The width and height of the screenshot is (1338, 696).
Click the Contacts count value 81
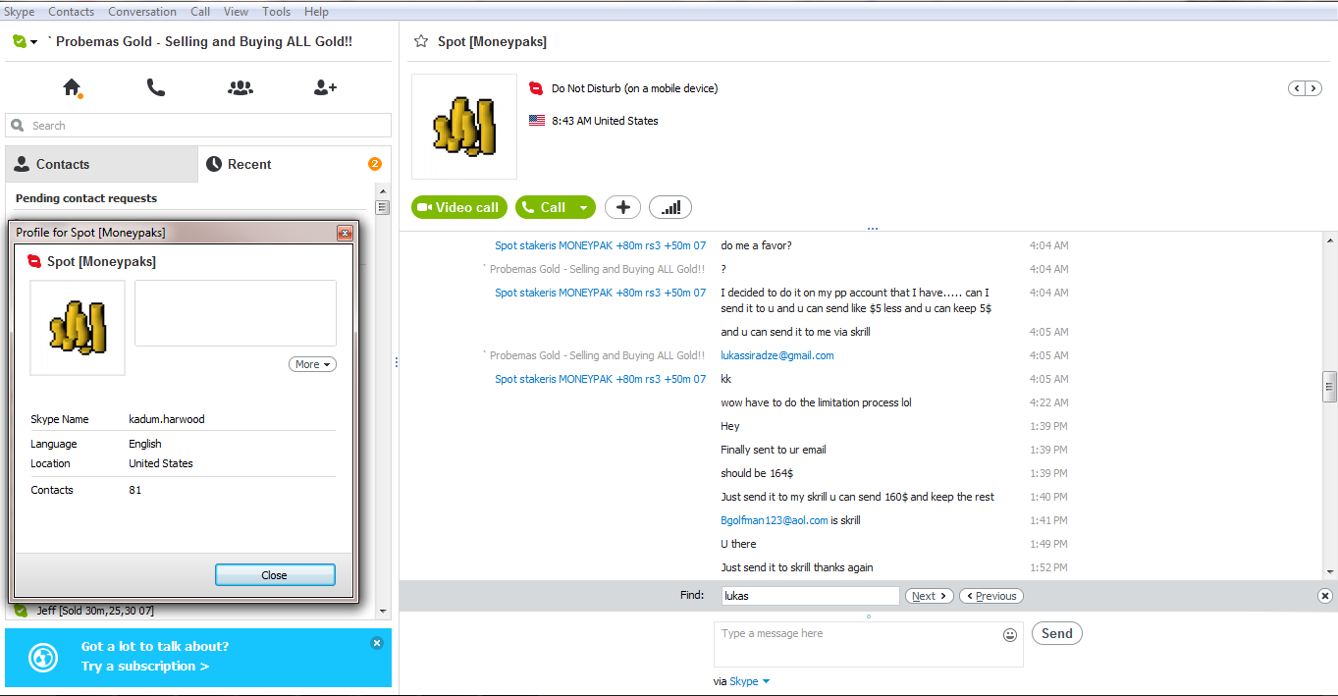coord(134,490)
